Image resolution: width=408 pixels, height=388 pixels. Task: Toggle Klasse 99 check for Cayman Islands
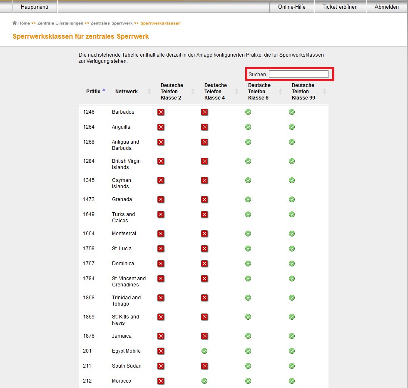[292, 181]
